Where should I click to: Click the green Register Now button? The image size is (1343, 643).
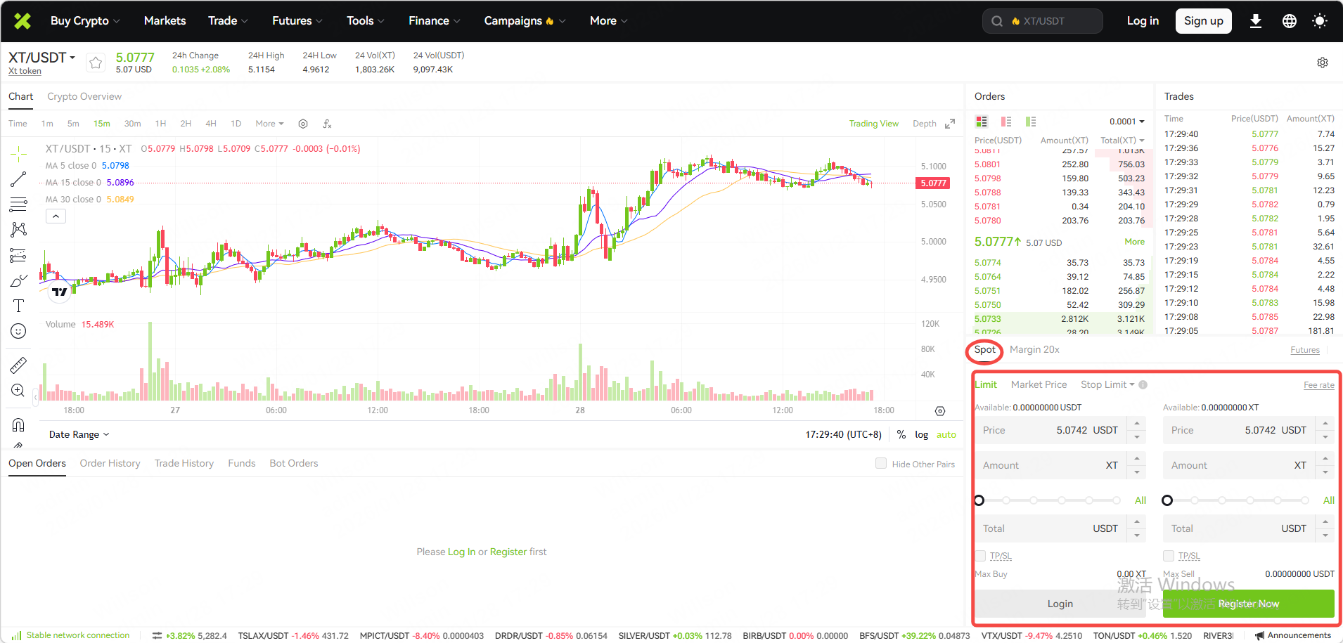(1248, 604)
